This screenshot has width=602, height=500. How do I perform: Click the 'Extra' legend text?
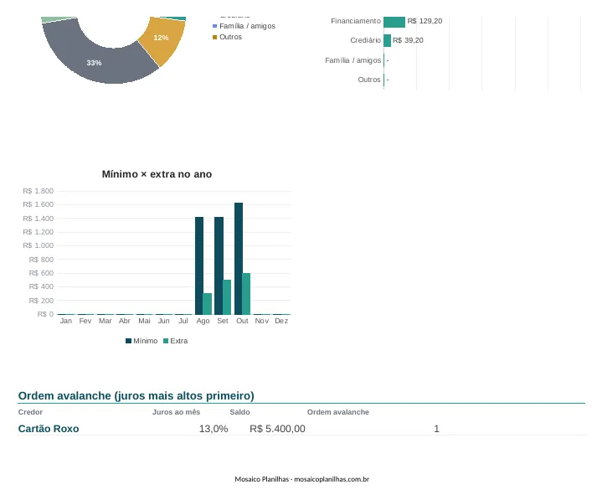[x=179, y=341]
